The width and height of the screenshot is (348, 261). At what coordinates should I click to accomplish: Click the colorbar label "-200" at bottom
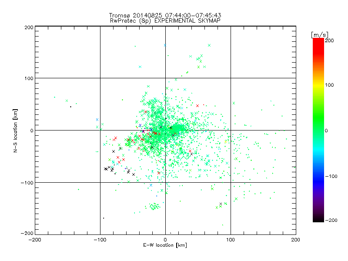(x=331, y=221)
